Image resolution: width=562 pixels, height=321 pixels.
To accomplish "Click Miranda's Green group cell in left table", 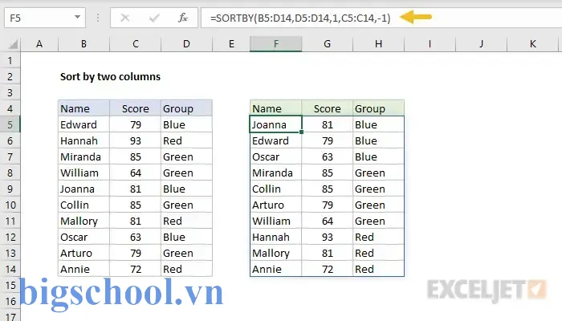I will (187, 157).
